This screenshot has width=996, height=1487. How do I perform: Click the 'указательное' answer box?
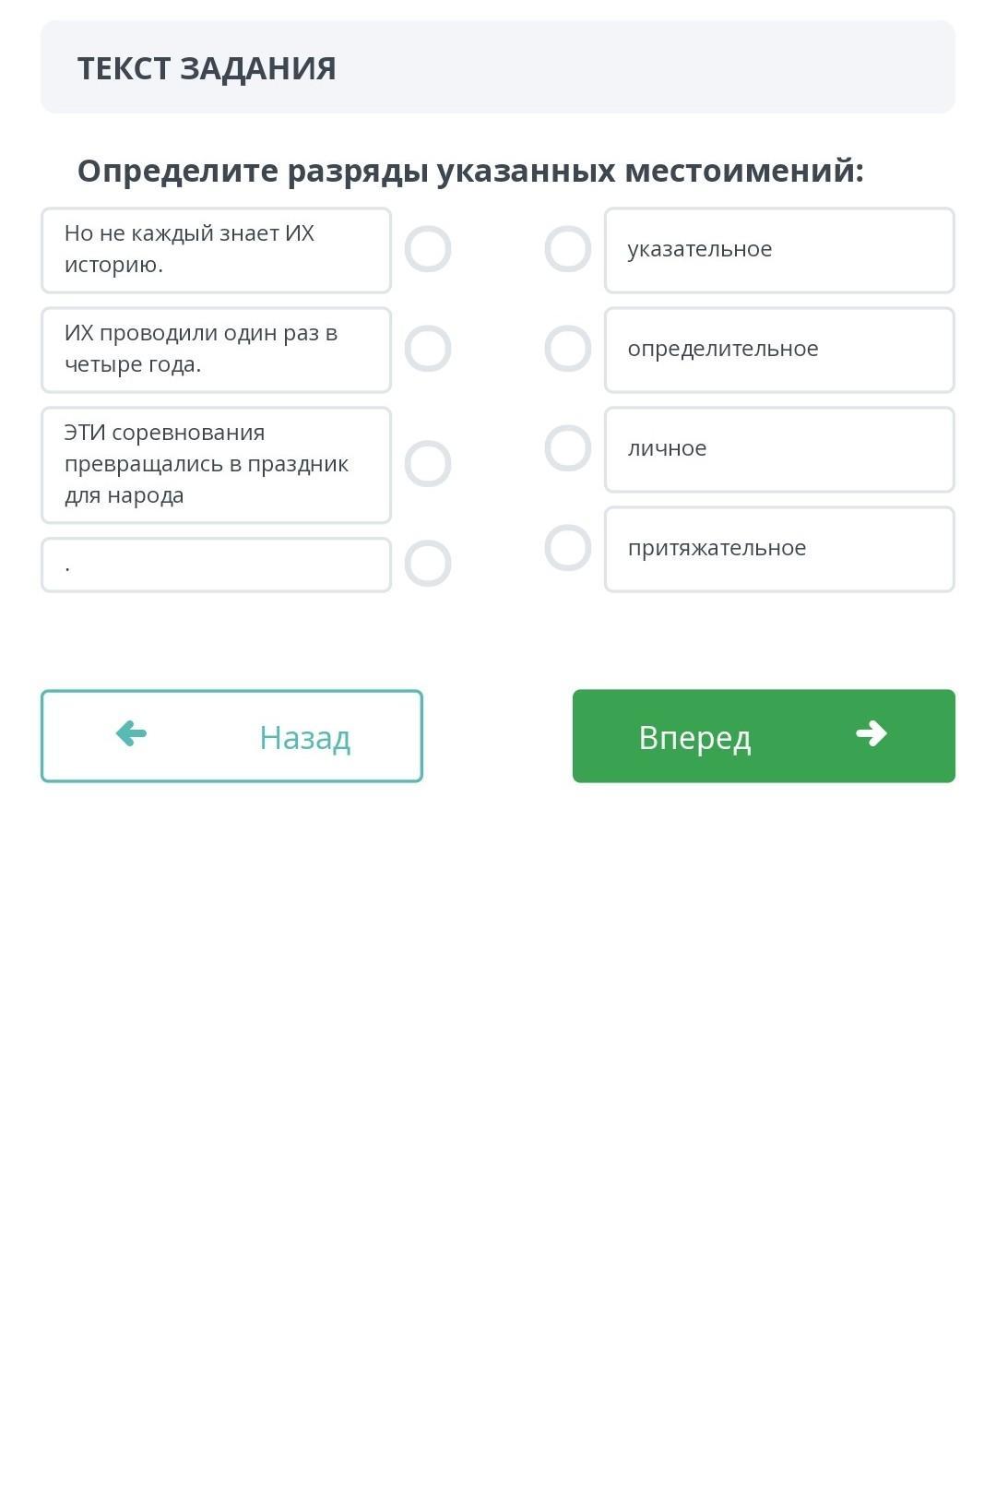click(778, 250)
